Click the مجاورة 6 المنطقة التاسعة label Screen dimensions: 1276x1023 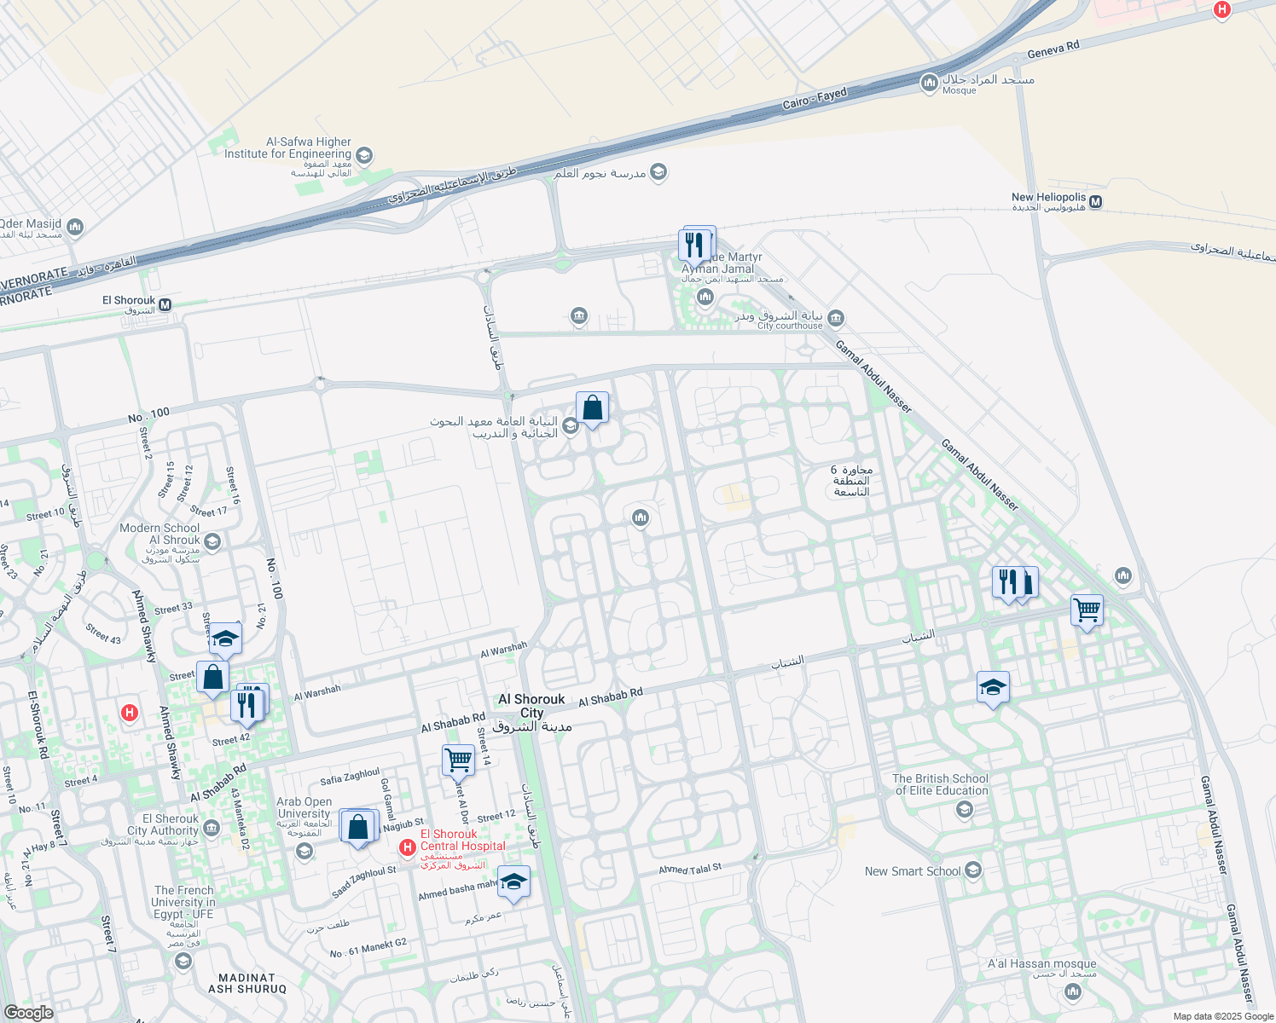[x=851, y=481]
